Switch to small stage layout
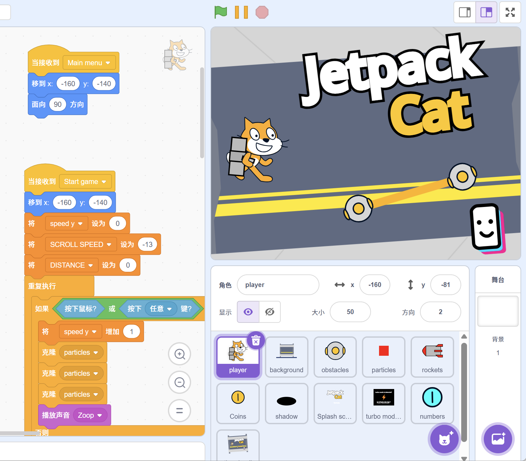This screenshot has height=461, width=526. [x=464, y=12]
